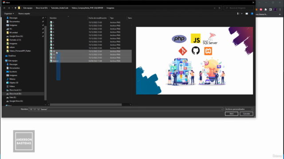Open the blue help icon
Image resolution: width=284 pixels, height=159 pixels.
tap(252, 14)
